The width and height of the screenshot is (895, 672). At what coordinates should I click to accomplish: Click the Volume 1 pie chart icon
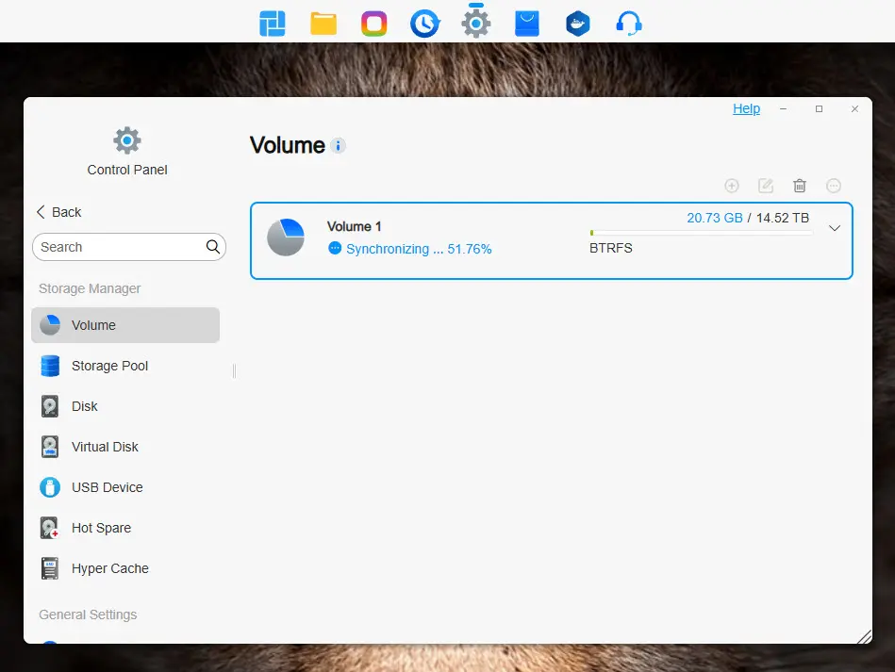coord(286,238)
